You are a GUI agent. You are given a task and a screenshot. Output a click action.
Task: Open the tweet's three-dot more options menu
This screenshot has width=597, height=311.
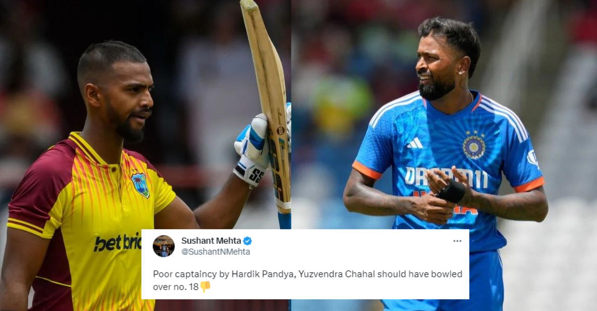(457, 241)
